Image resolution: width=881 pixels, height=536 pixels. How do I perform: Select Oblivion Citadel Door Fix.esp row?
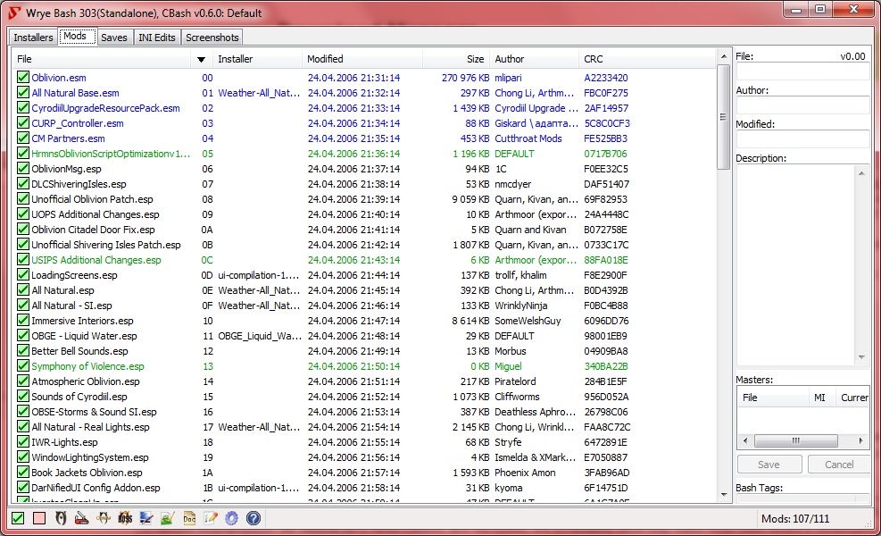click(x=364, y=229)
